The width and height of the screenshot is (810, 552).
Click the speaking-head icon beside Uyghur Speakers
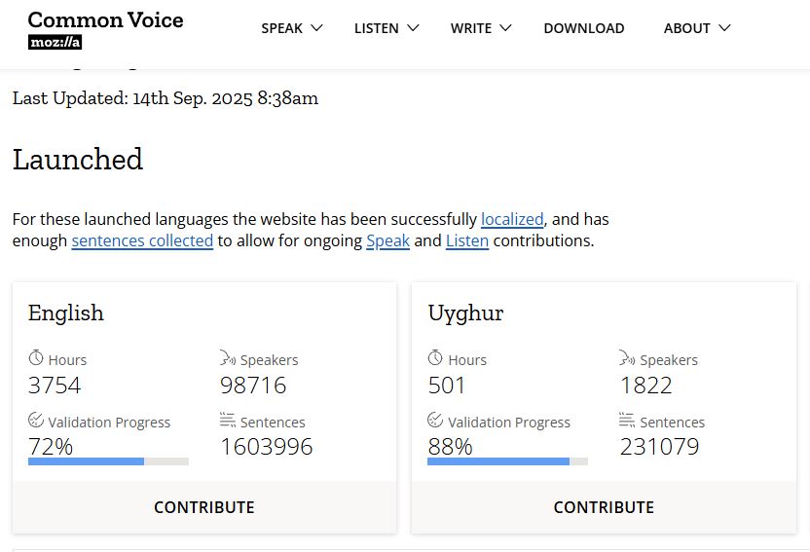pyautogui.click(x=627, y=358)
